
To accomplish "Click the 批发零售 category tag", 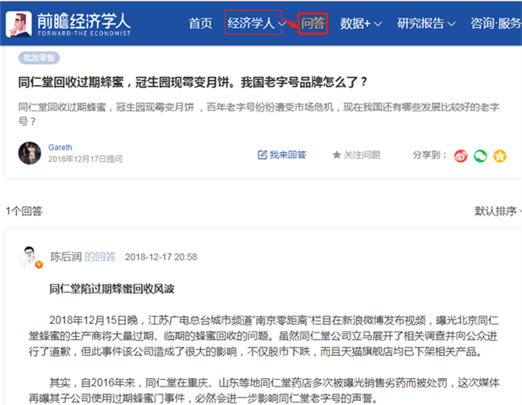I will click(39, 58).
